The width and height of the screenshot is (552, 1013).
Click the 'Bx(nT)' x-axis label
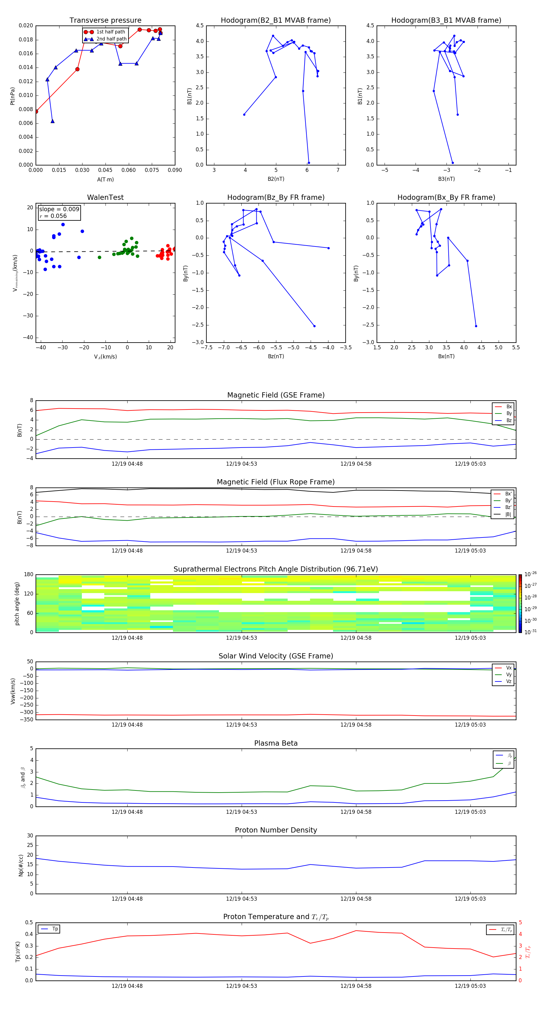click(x=446, y=356)
